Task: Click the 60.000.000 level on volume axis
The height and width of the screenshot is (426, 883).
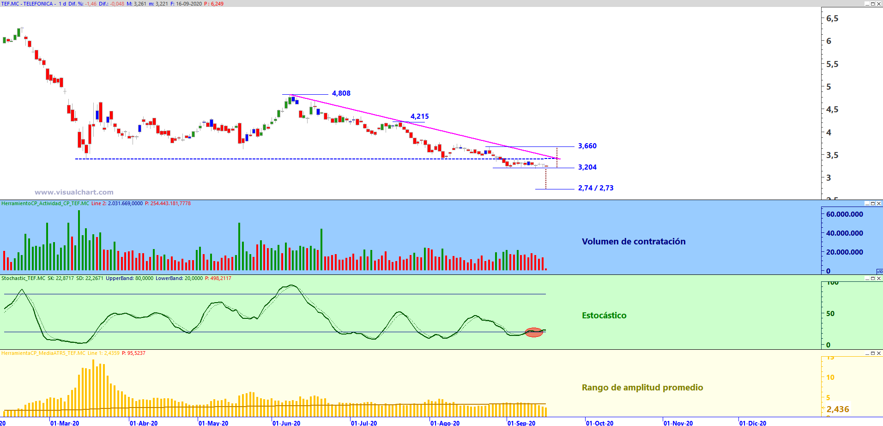Action: click(845, 214)
